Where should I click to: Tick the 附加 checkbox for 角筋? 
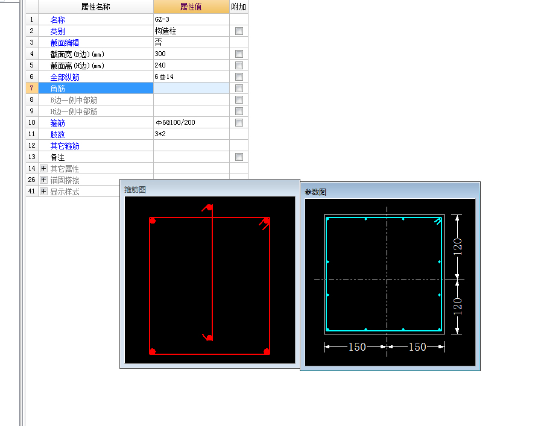(x=239, y=89)
